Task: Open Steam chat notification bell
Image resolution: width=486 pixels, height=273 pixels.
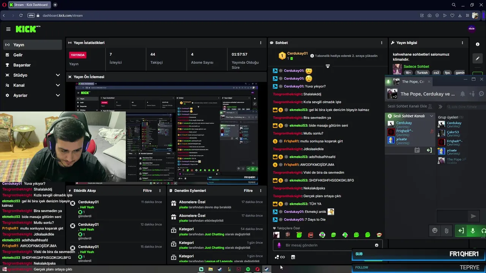Action: click(462, 94)
